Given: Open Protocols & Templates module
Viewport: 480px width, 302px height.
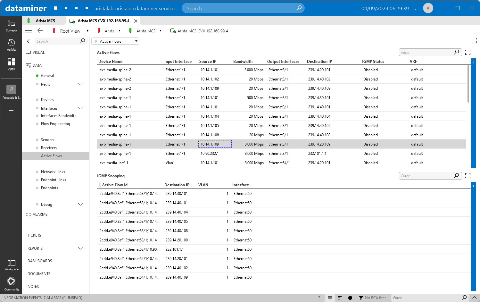Looking at the screenshot, I should tap(11, 92).
